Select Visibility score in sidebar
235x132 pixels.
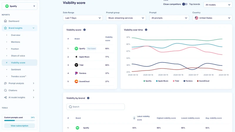(x=19, y=62)
